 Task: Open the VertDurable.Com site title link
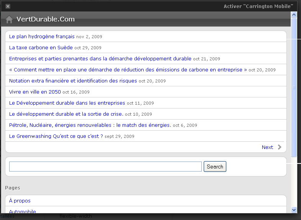pos(46,19)
